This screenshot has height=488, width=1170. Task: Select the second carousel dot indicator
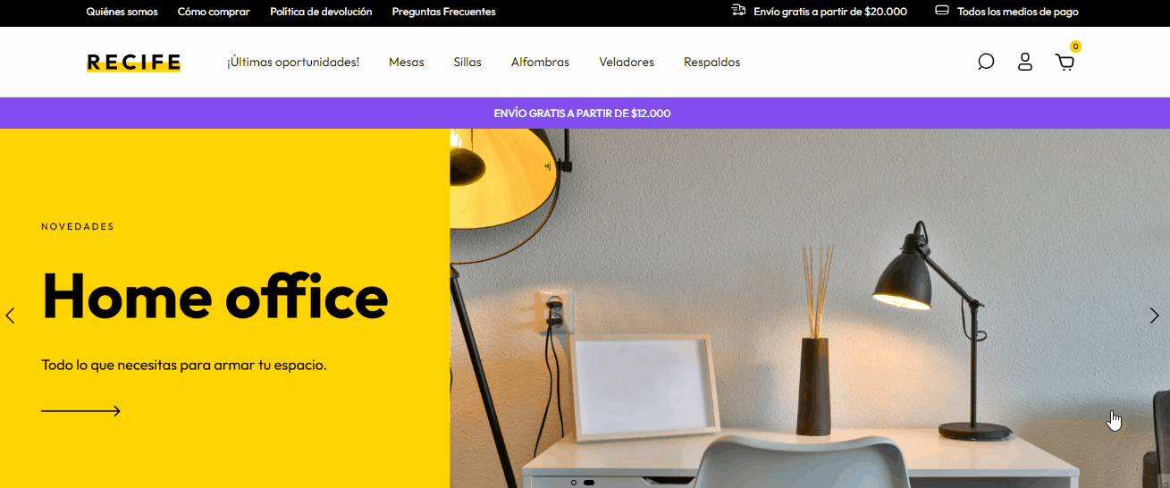589,483
